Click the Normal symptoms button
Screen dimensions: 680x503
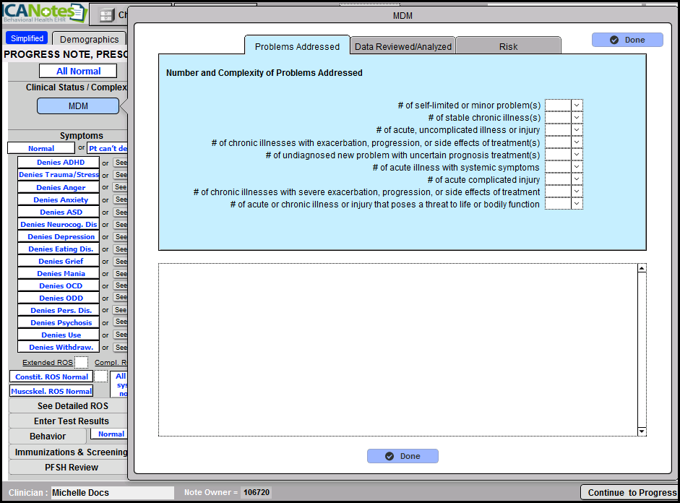(41, 148)
